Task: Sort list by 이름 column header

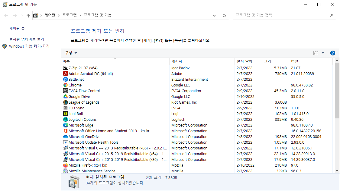Action: (115, 61)
